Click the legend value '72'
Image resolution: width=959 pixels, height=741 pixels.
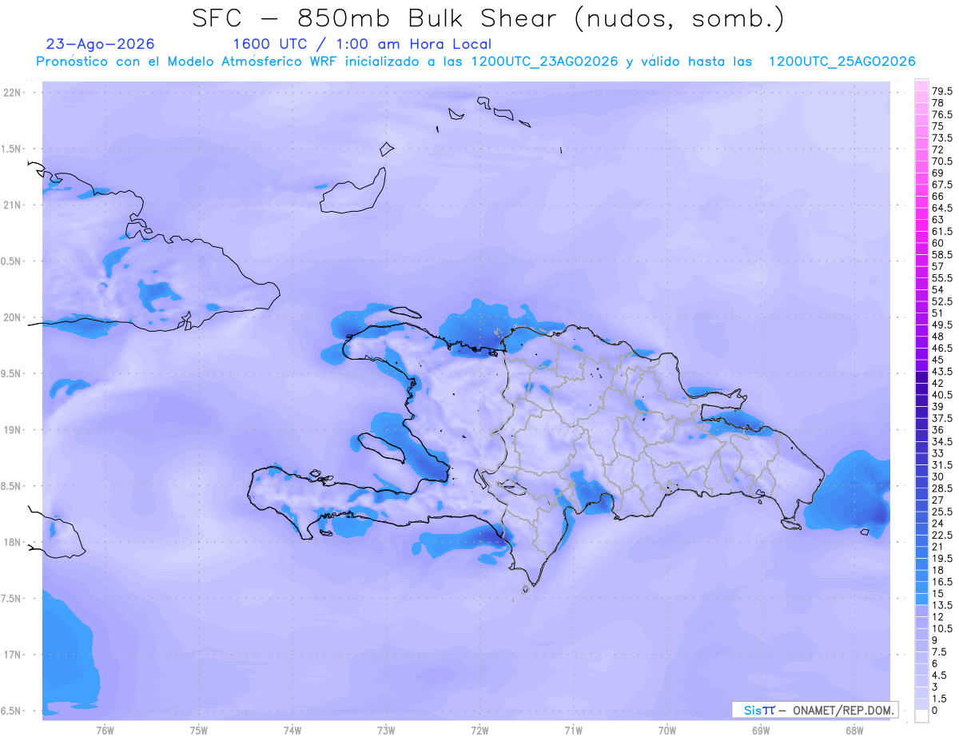pyautogui.click(x=938, y=149)
